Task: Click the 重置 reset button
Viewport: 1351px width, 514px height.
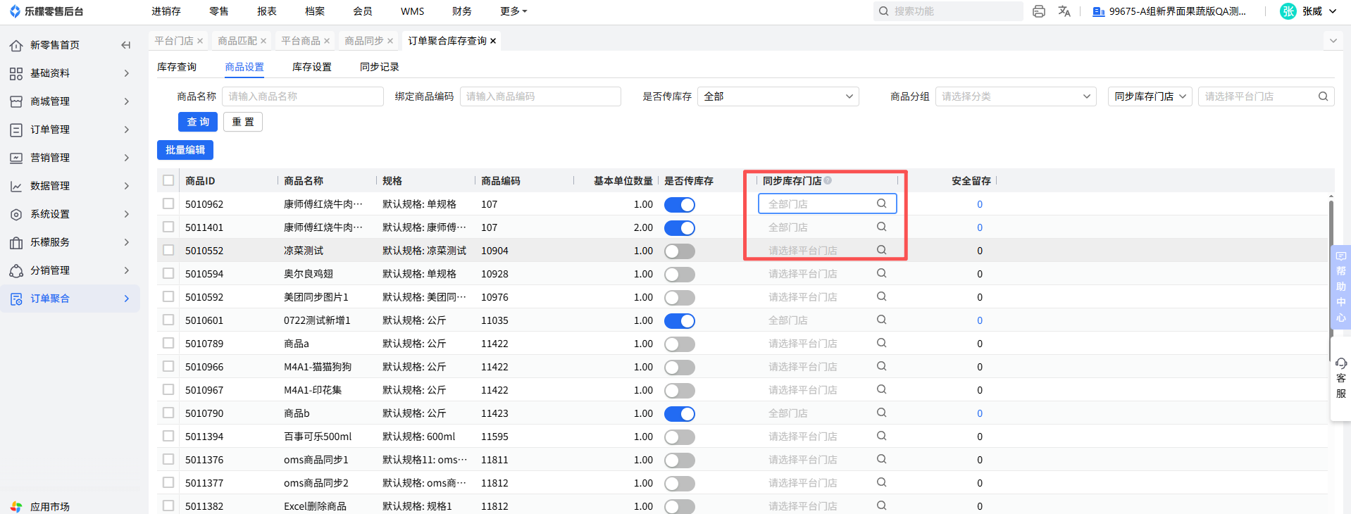Action: click(243, 122)
